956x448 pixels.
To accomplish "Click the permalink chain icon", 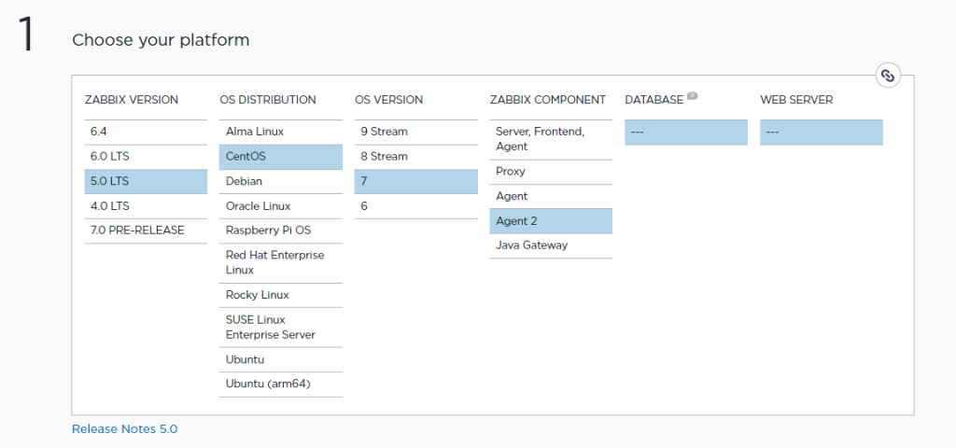I will pyautogui.click(x=888, y=76).
